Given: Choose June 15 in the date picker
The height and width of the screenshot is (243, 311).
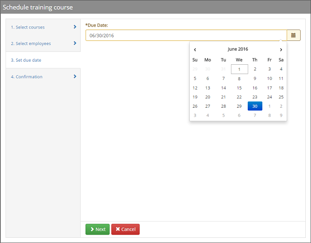Looking at the screenshot, I should [x=239, y=88].
